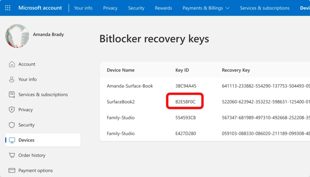310x177 pixels.
Task: Click recovery key starting with 059103
Action: point(266,134)
